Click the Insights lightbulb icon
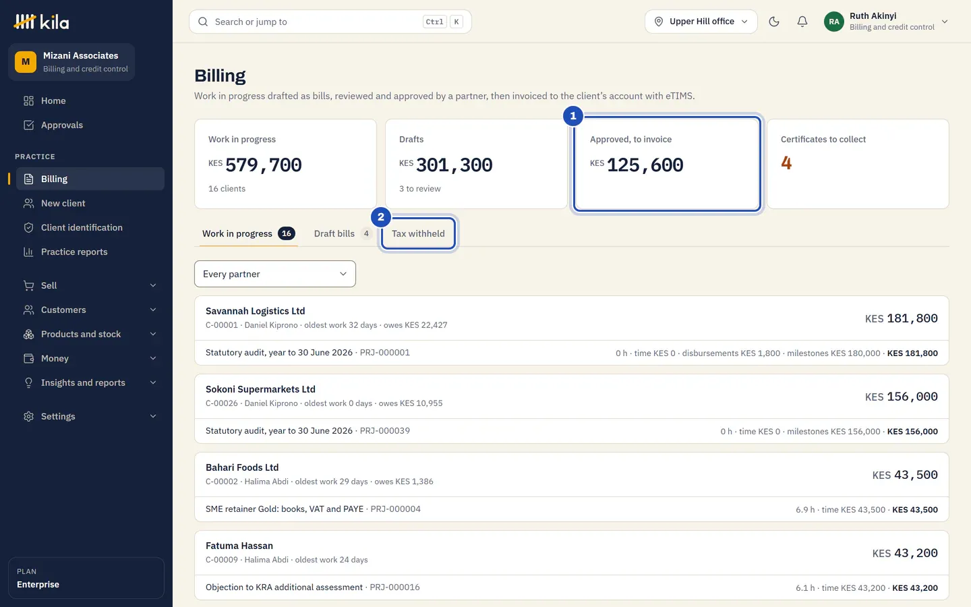 tap(28, 382)
